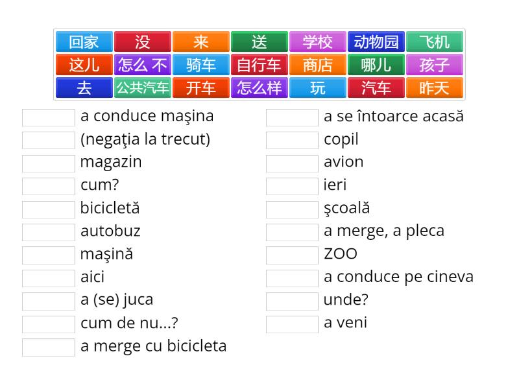Choose the 公共汽车 tile

pyautogui.click(x=143, y=88)
